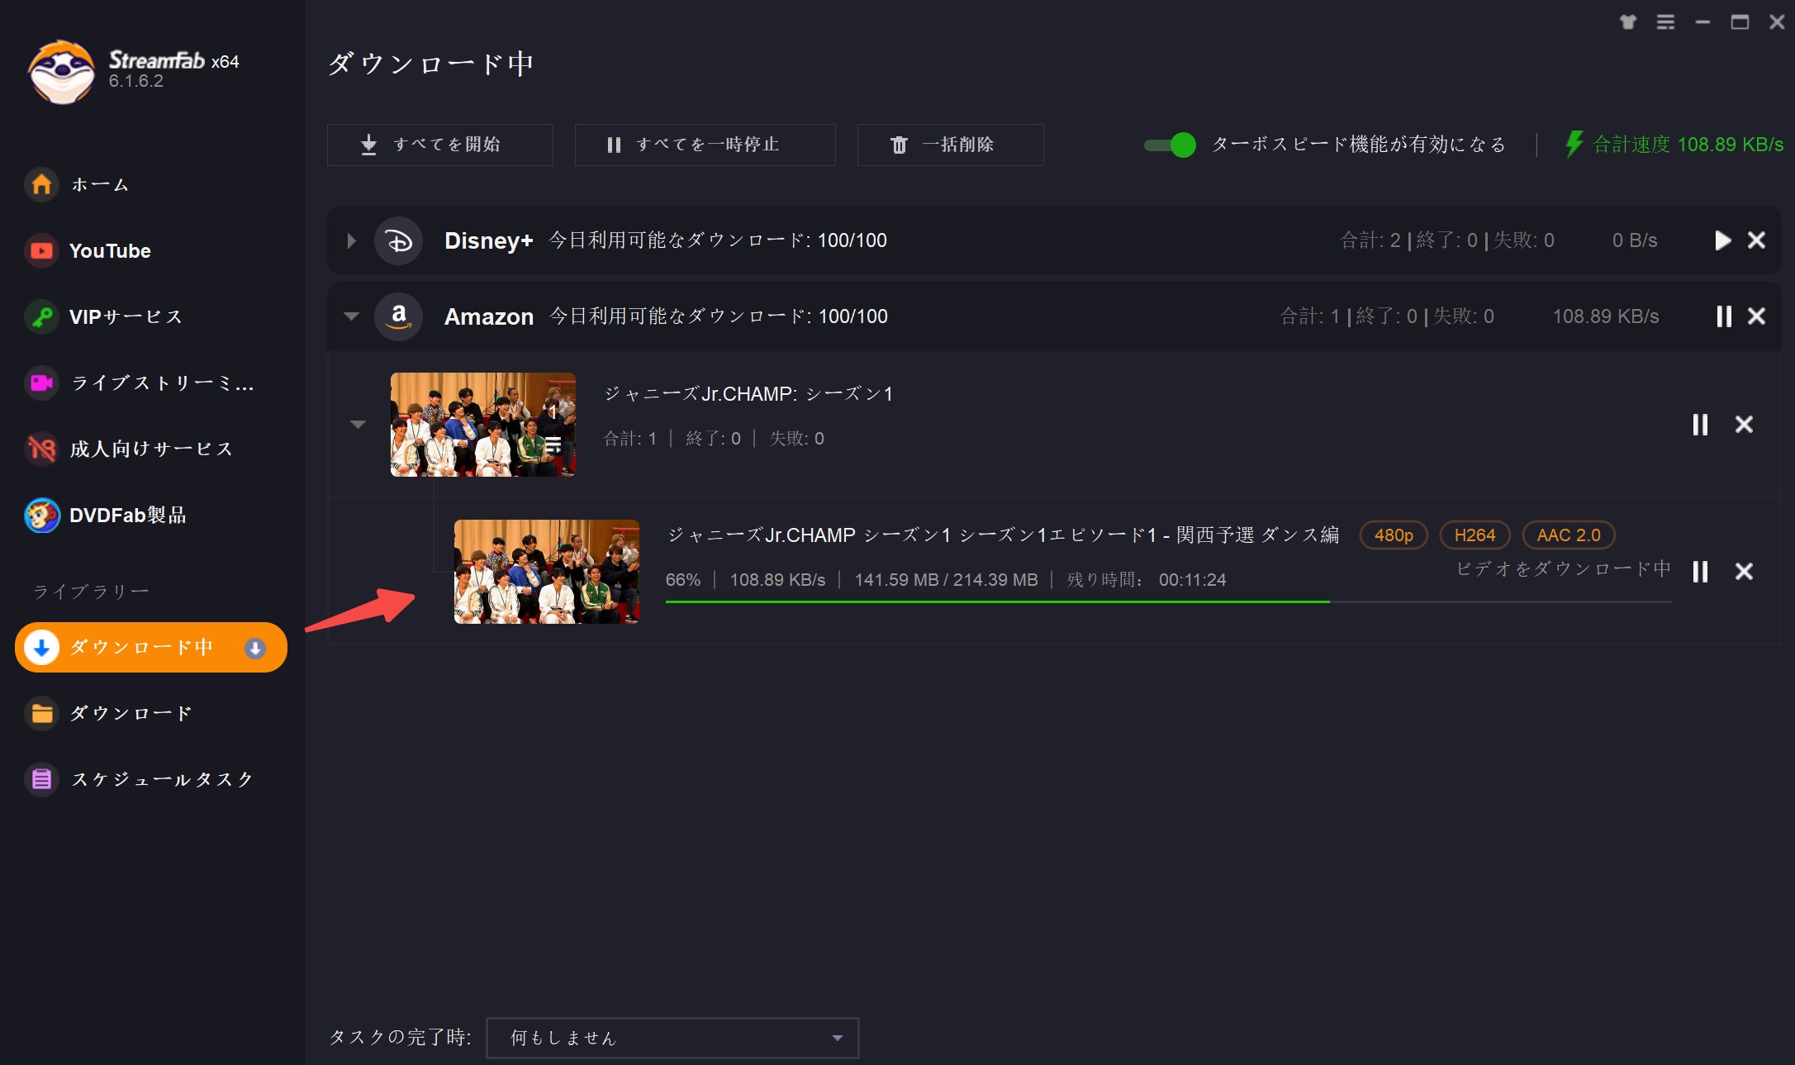Click the episode download progress bar
The image size is (1795, 1065).
coord(1168,602)
